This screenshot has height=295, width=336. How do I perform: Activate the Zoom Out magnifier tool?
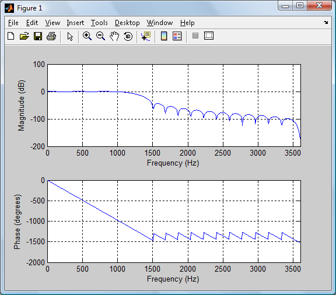click(100, 36)
